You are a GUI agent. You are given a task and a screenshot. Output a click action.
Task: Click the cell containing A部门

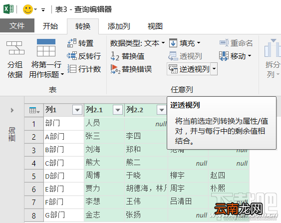point(64,137)
